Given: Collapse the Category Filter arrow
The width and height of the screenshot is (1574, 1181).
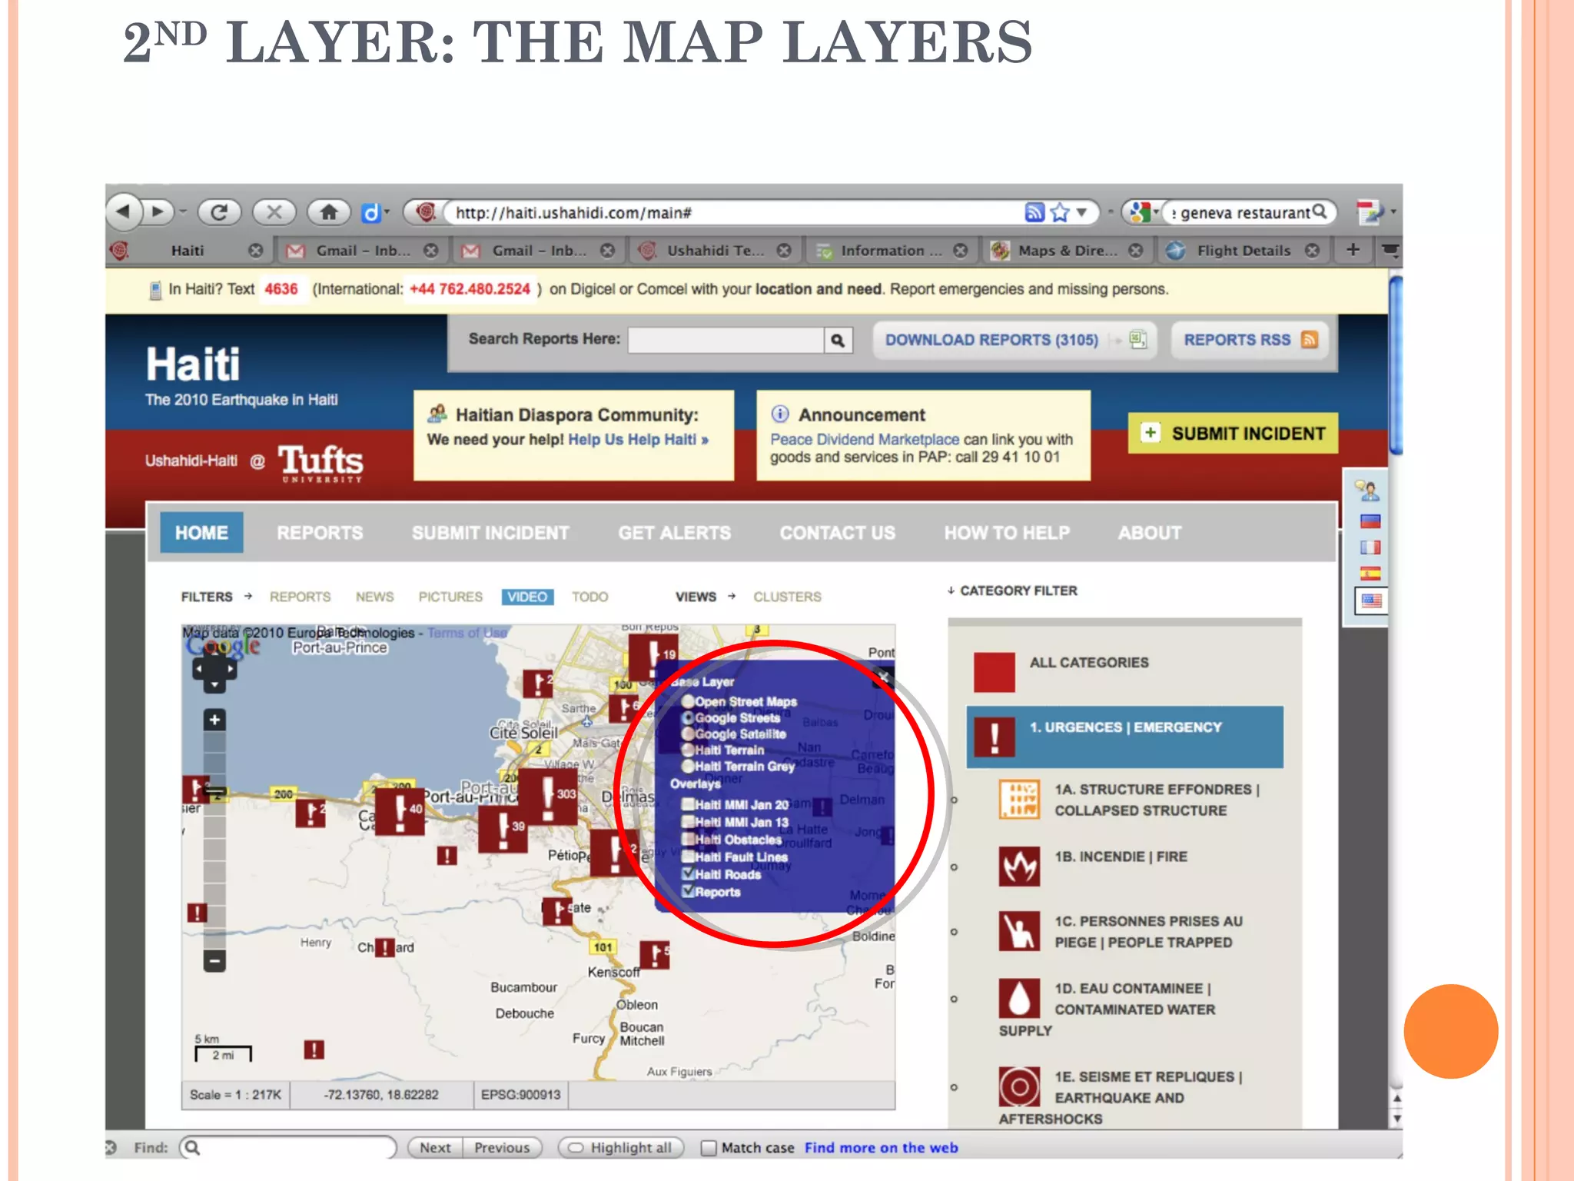Looking at the screenshot, I should tap(951, 590).
